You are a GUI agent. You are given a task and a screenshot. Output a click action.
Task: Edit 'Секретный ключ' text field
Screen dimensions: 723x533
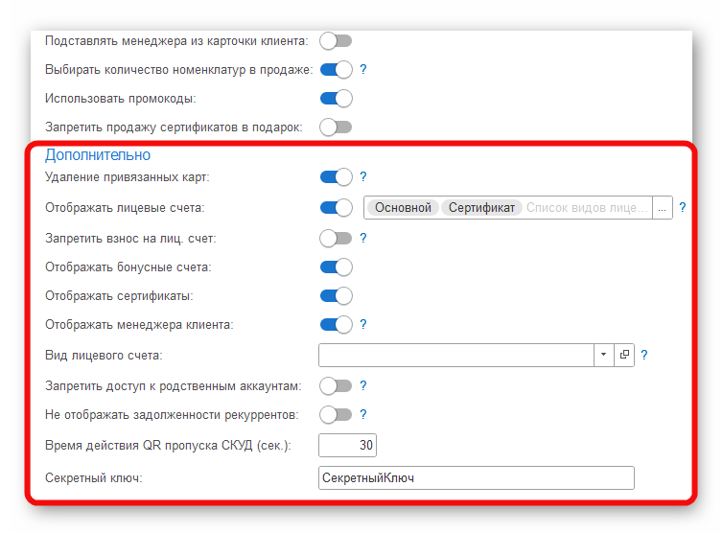[477, 478]
